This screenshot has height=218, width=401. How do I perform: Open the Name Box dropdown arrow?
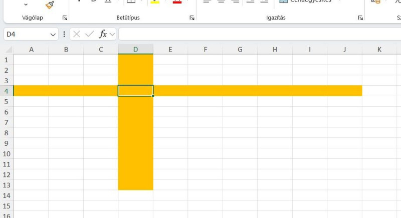[x=53, y=35]
